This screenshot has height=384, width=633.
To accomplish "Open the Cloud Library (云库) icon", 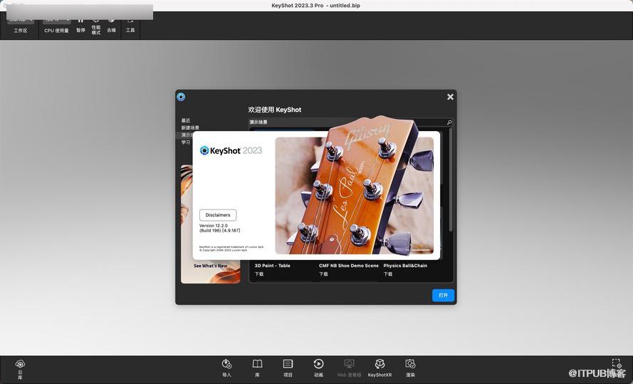I will tap(20, 365).
